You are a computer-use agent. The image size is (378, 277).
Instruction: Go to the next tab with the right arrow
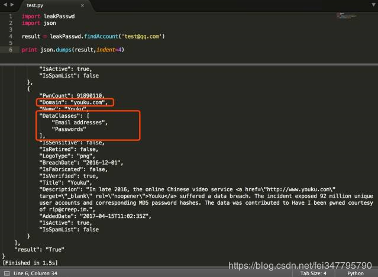(x=12, y=4)
